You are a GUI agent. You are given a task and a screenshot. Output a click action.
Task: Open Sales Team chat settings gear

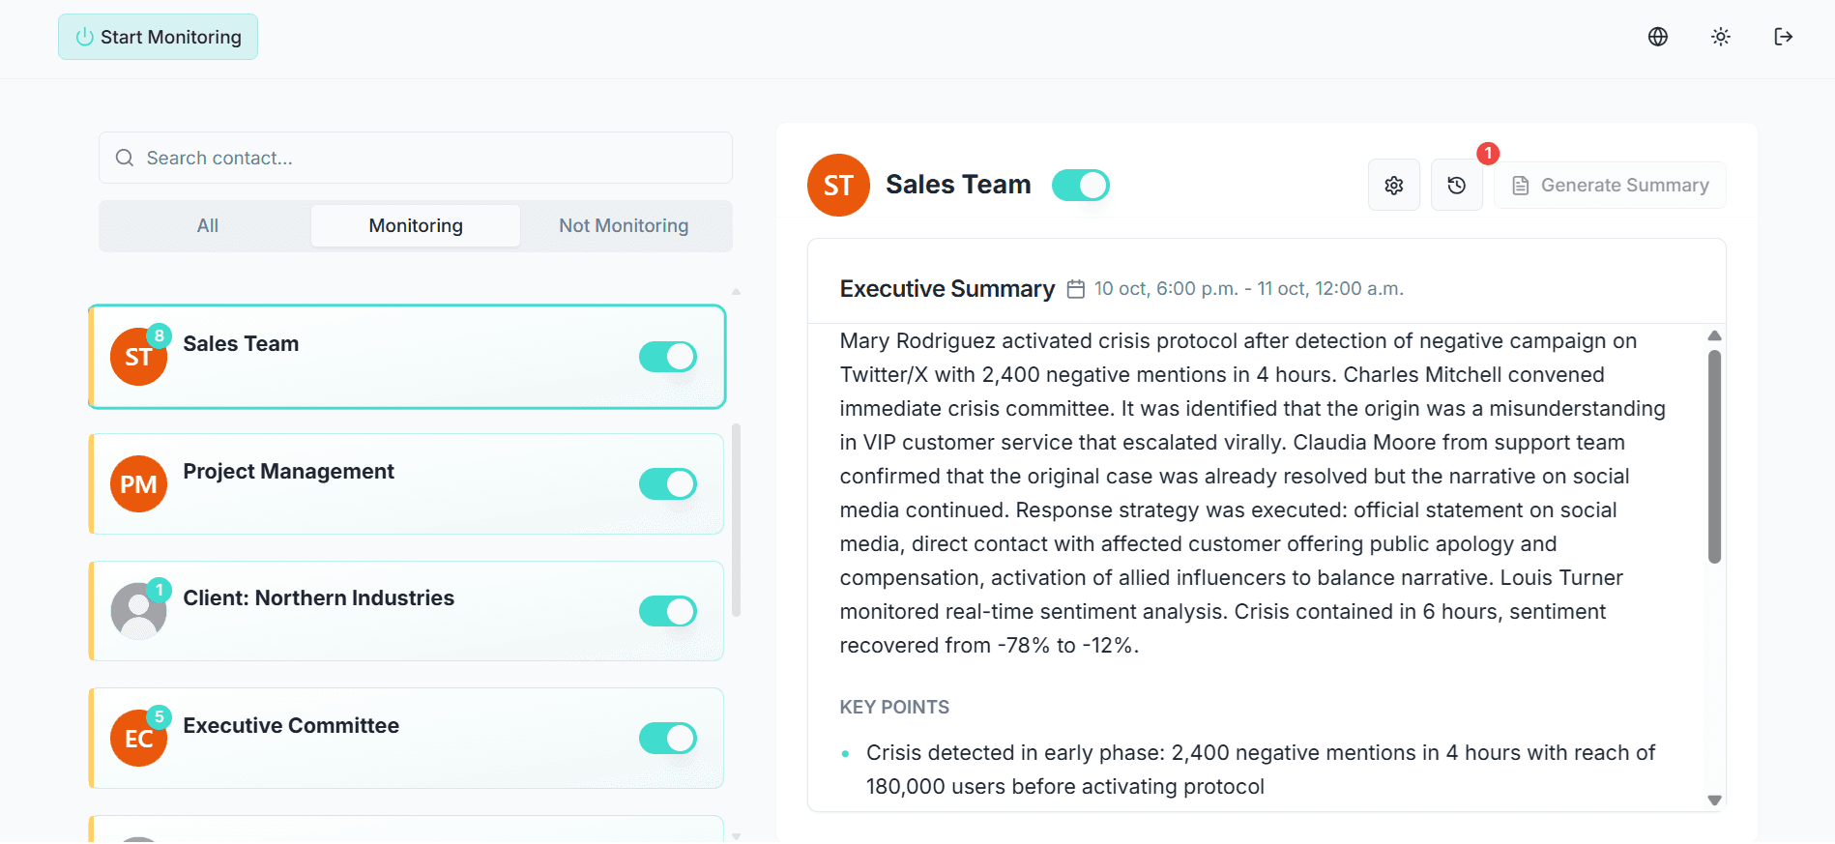pyautogui.click(x=1393, y=185)
